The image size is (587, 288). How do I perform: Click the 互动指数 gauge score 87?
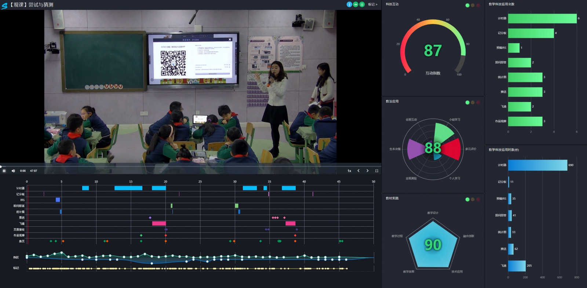(433, 51)
